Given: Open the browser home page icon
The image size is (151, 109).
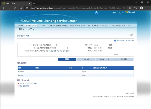Looking at the screenshot, I should (x=21, y=8).
